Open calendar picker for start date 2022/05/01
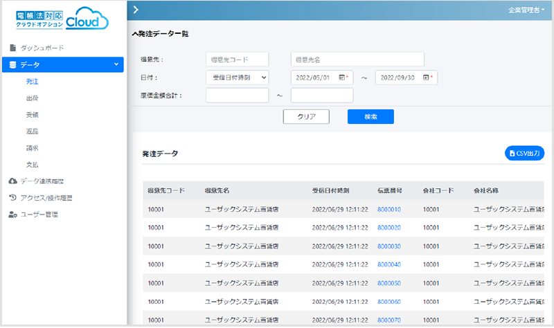Screen dimensions: 554x328 click(341, 78)
